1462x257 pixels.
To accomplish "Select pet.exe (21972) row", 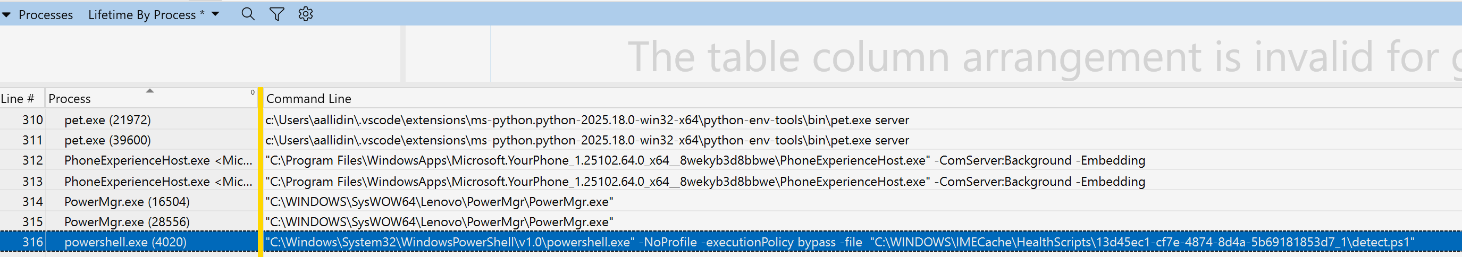I will (107, 119).
